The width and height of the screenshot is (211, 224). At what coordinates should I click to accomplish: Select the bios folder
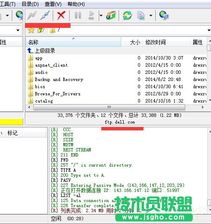tap(40, 86)
